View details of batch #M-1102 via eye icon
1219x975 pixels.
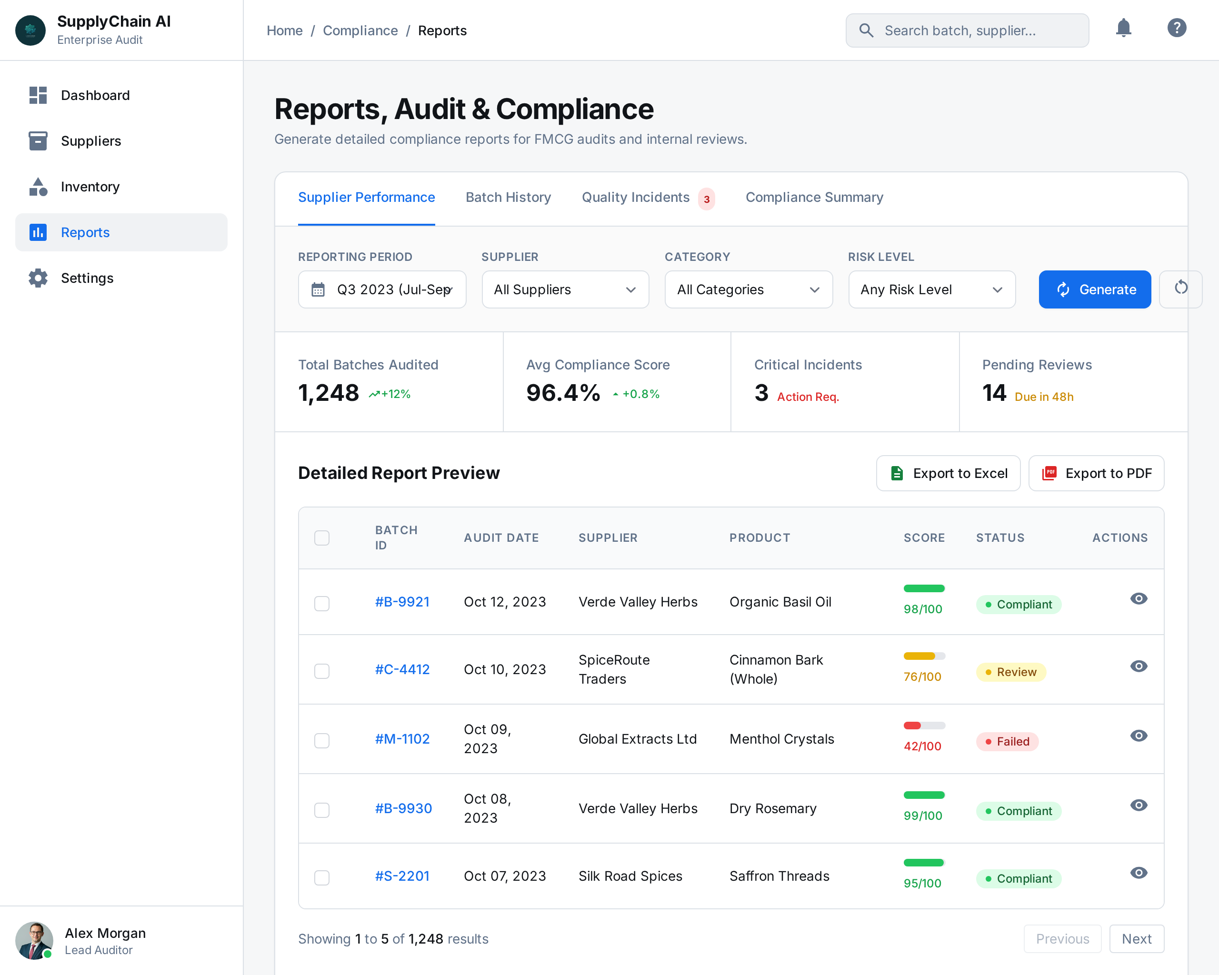point(1139,736)
